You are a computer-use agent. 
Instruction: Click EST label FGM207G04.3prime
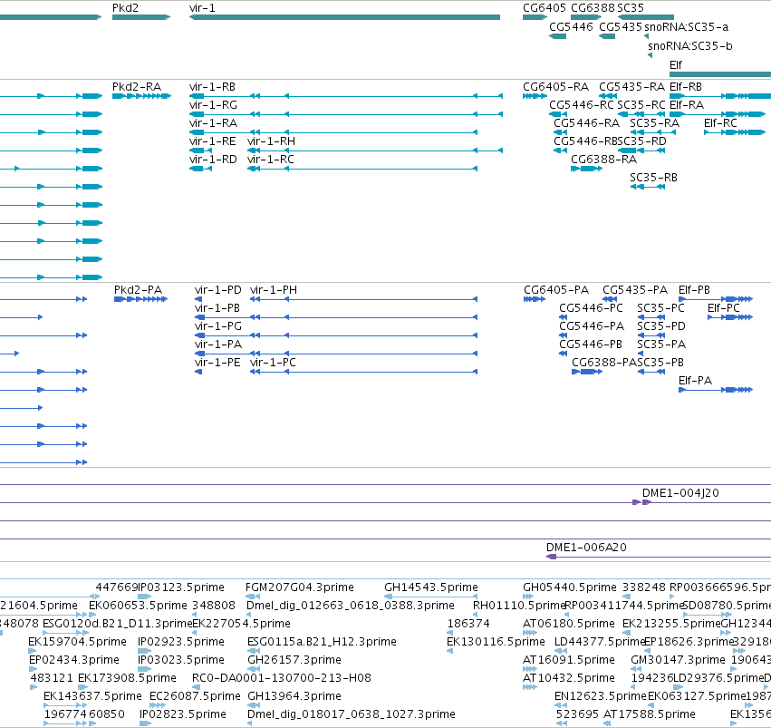[x=300, y=587]
